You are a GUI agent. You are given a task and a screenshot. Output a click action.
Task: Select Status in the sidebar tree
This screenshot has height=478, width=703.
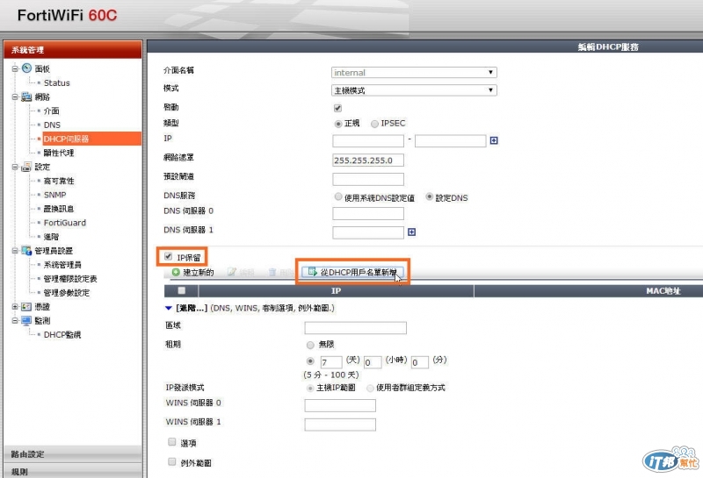[x=56, y=82]
